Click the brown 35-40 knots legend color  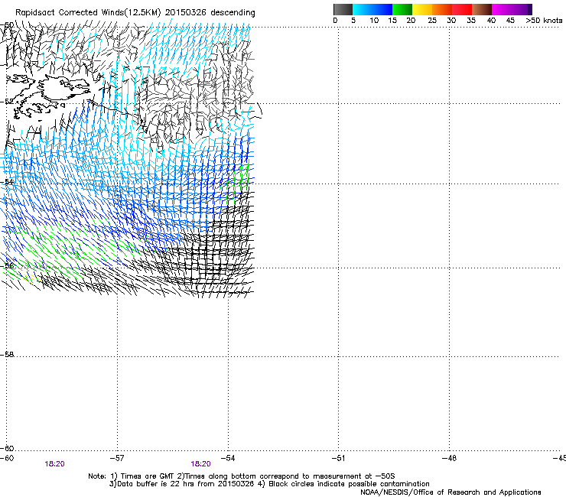click(x=482, y=9)
